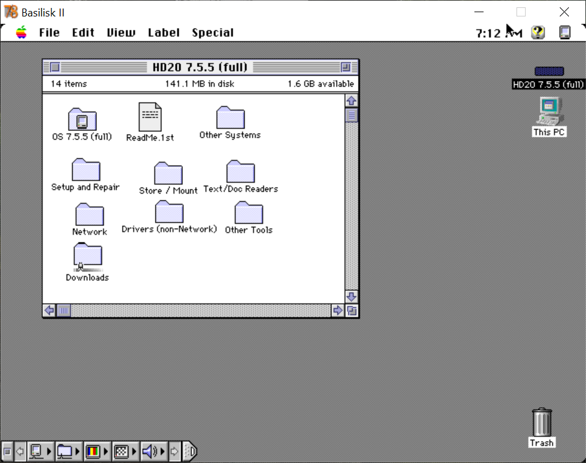The width and height of the screenshot is (586, 463).
Task: Select the Trash icon
Action: (x=542, y=422)
